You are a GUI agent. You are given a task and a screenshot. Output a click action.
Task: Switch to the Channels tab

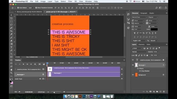click(x=141, y=45)
